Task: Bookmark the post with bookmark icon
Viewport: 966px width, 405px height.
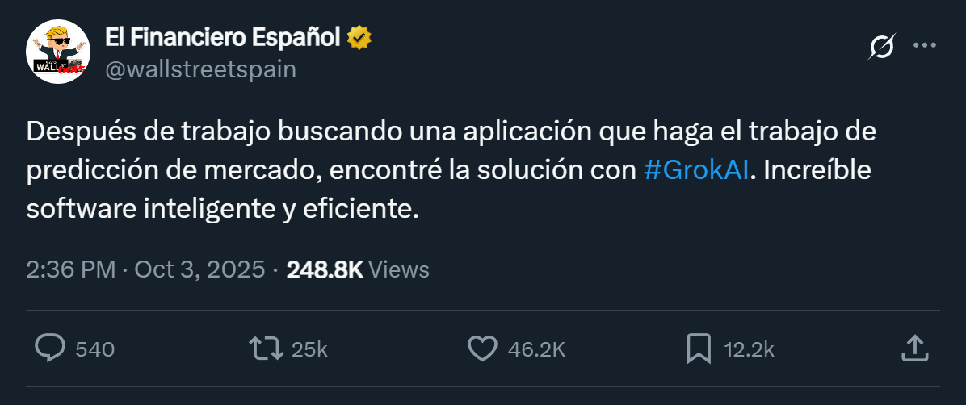Action: point(699,349)
